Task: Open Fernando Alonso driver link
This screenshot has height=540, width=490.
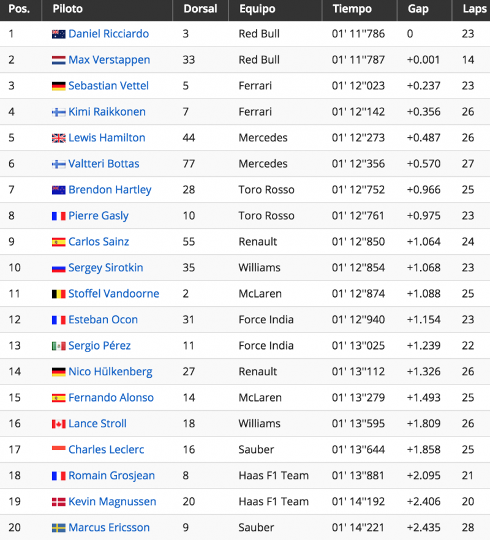Action: click(x=111, y=397)
